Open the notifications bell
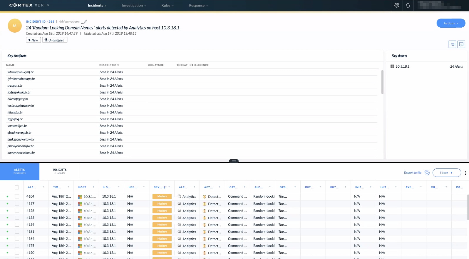The image size is (469, 259). pyautogui.click(x=408, y=5)
